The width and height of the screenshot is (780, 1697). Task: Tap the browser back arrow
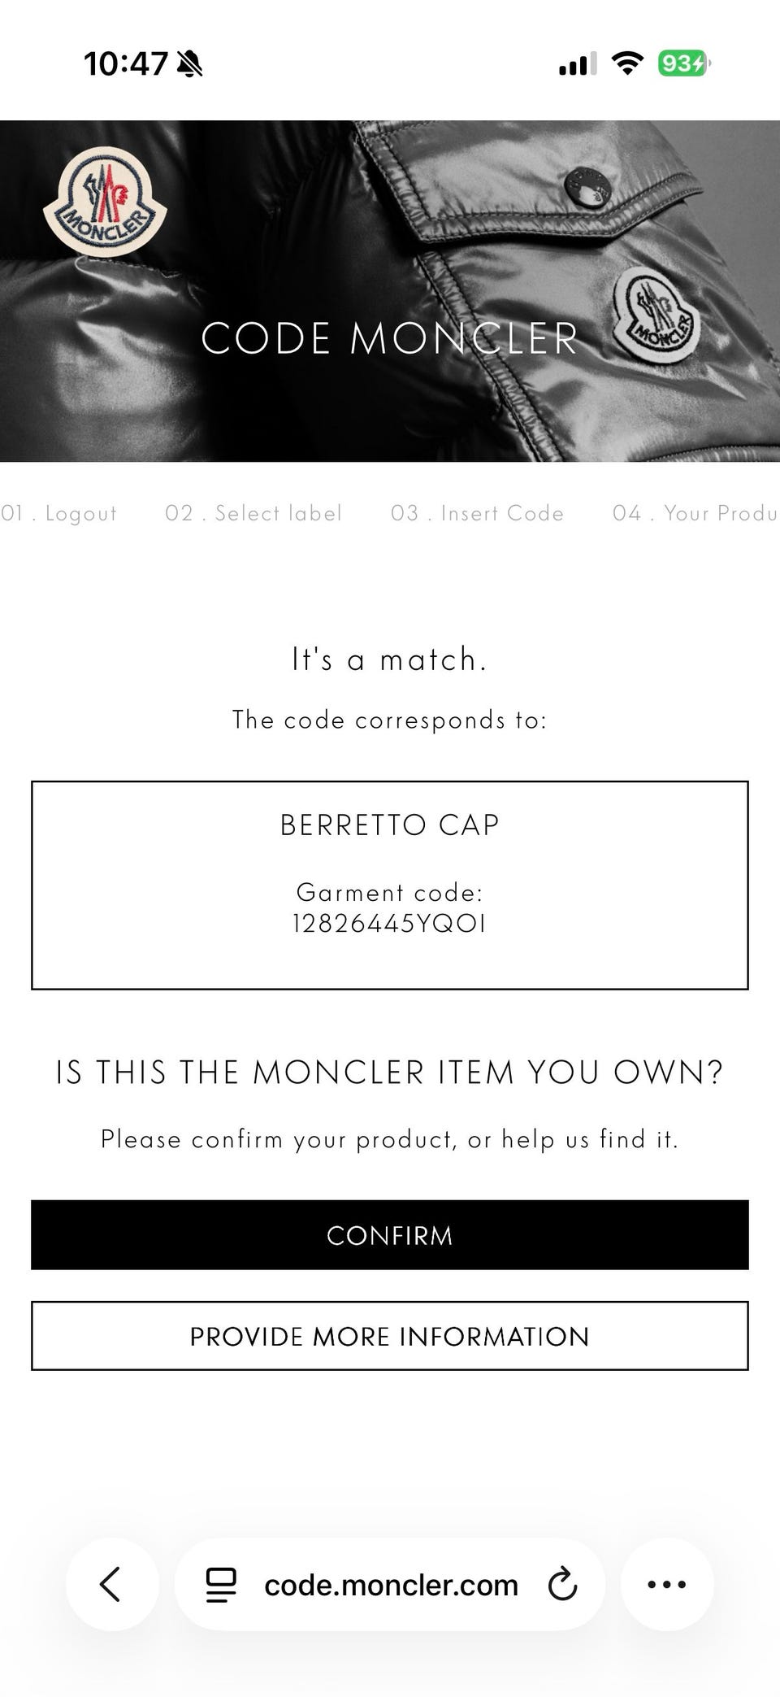click(x=111, y=1584)
